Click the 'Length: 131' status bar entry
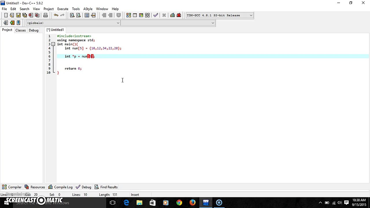This screenshot has width=370, height=208. coord(108,195)
